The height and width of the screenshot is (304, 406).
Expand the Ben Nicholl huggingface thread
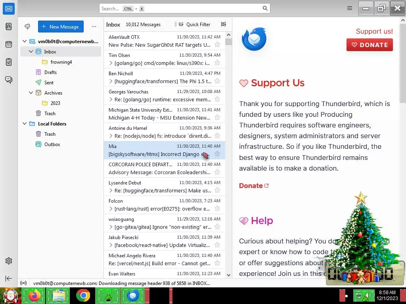click(111, 81)
